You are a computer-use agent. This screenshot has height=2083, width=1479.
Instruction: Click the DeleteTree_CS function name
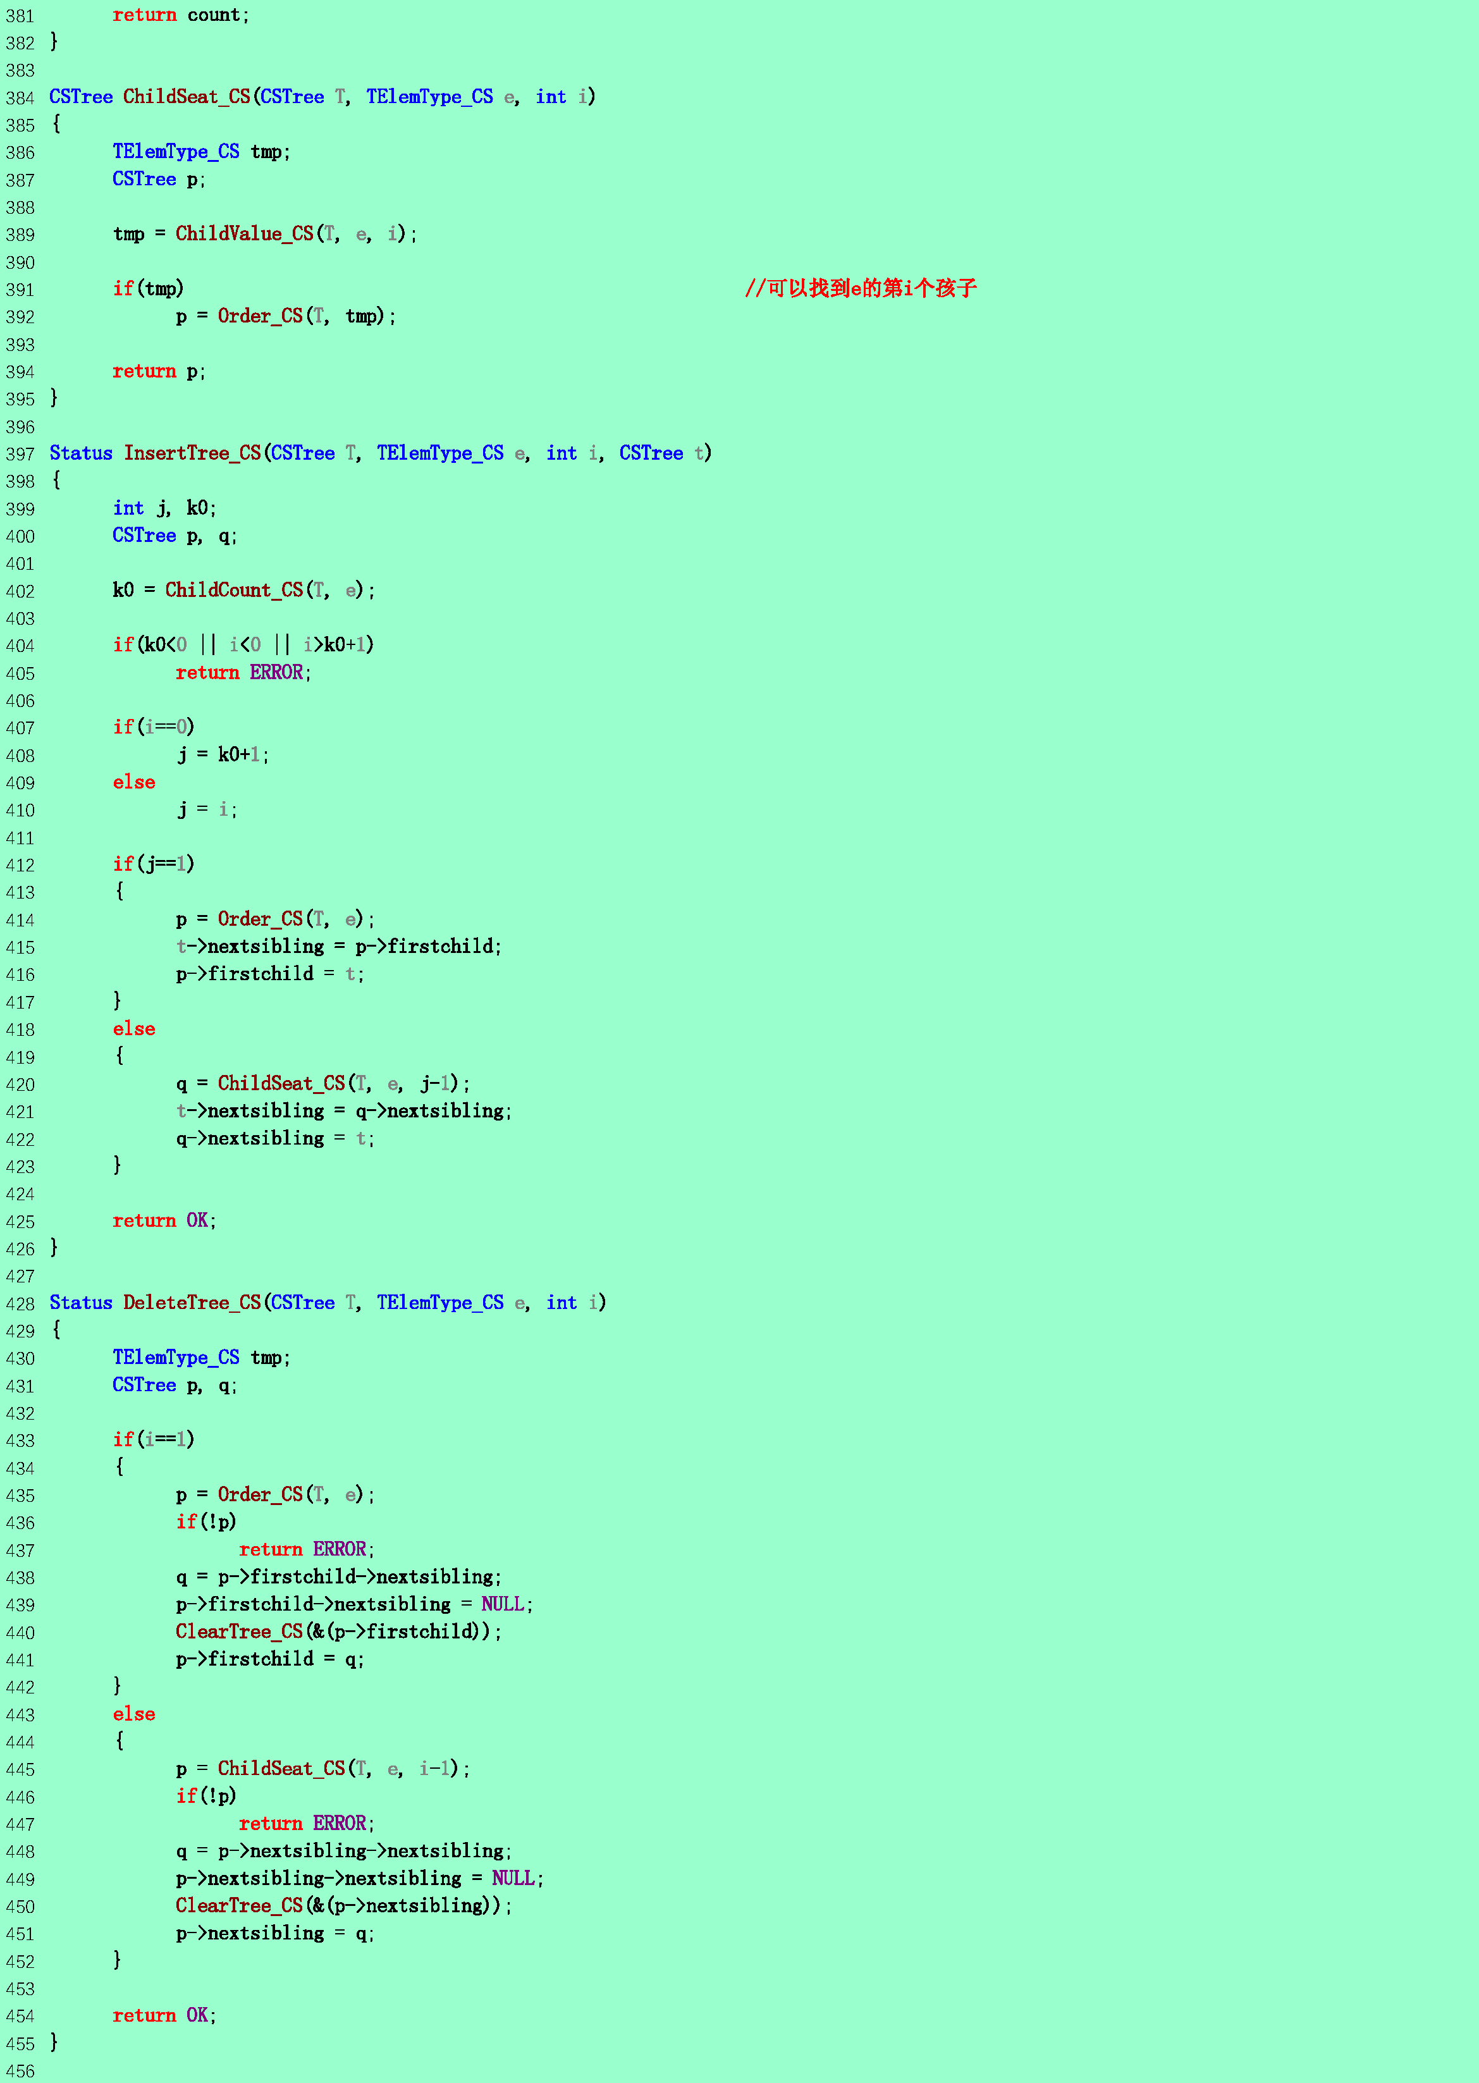(192, 1303)
